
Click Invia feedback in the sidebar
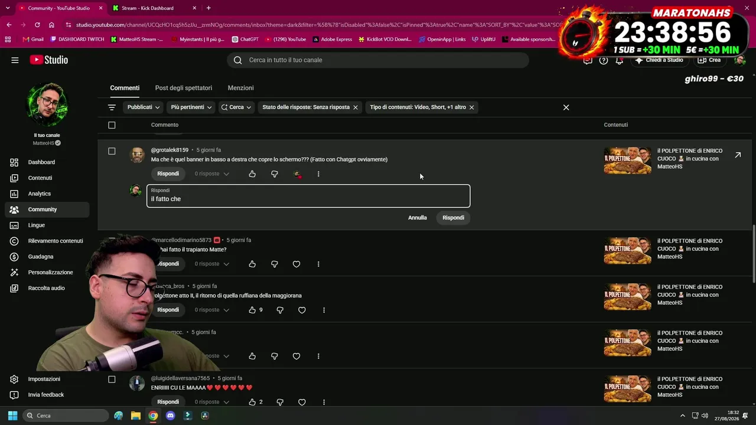47,395
